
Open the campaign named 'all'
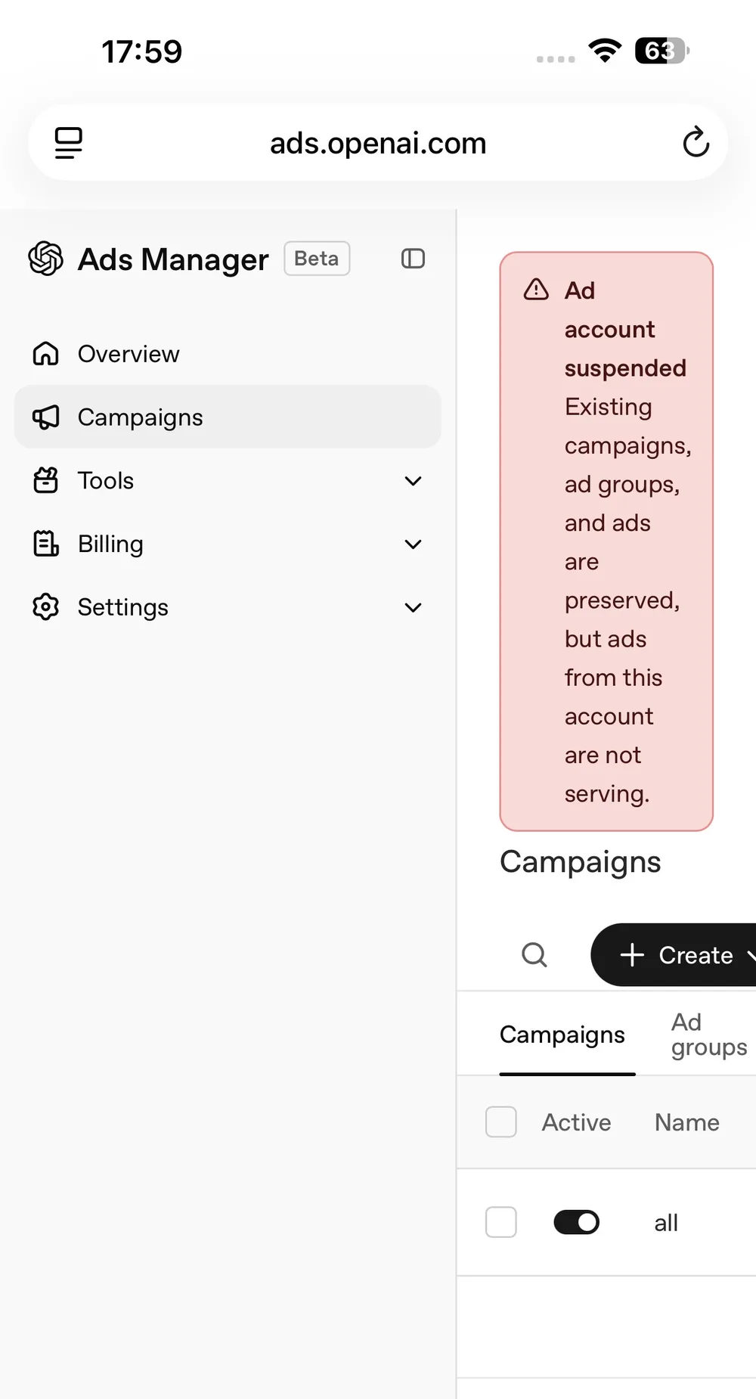pyautogui.click(x=666, y=1222)
